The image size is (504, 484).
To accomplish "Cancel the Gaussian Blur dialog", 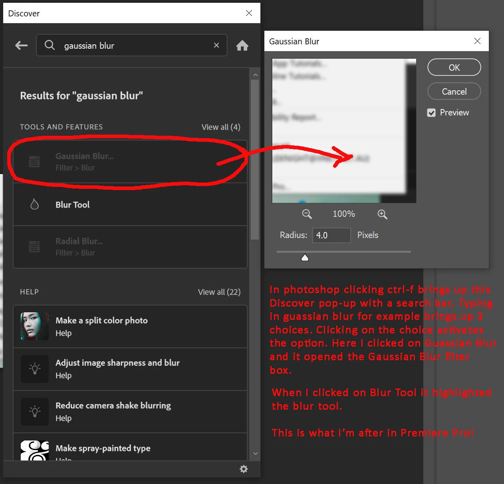I will coord(454,91).
